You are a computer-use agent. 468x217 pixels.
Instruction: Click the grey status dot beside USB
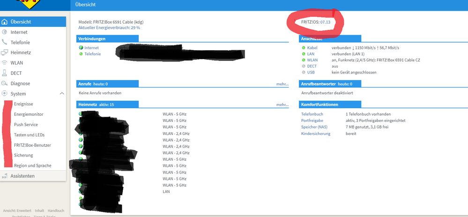(x=304, y=72)
